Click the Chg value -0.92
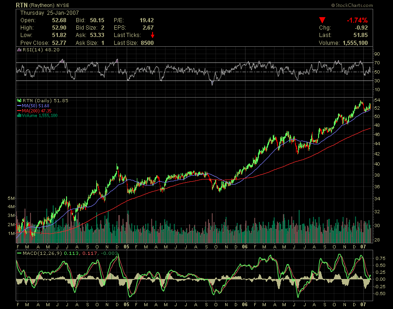Screen dimensions: 393x309 click(x=361, y=28)
